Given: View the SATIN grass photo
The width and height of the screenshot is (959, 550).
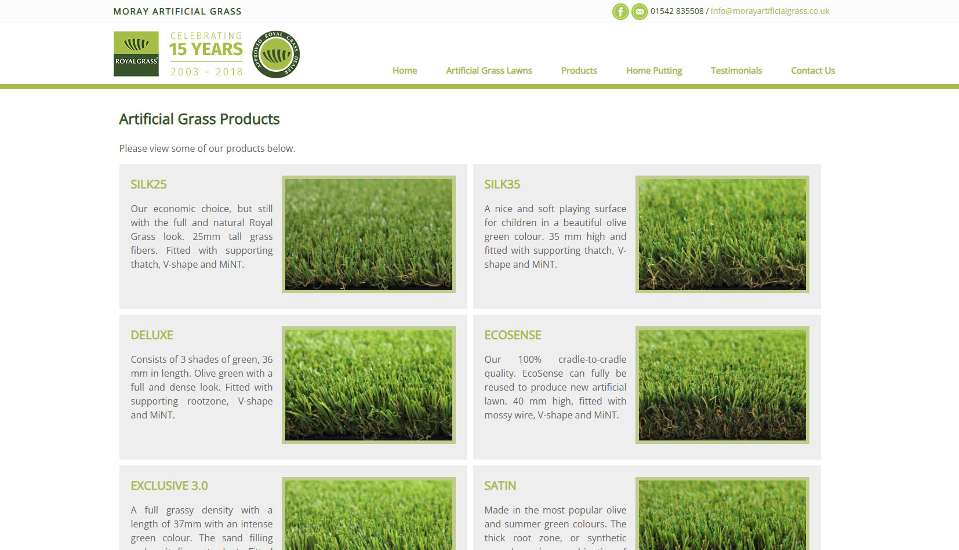Looking at the screenshot, I should coord(722,513).
